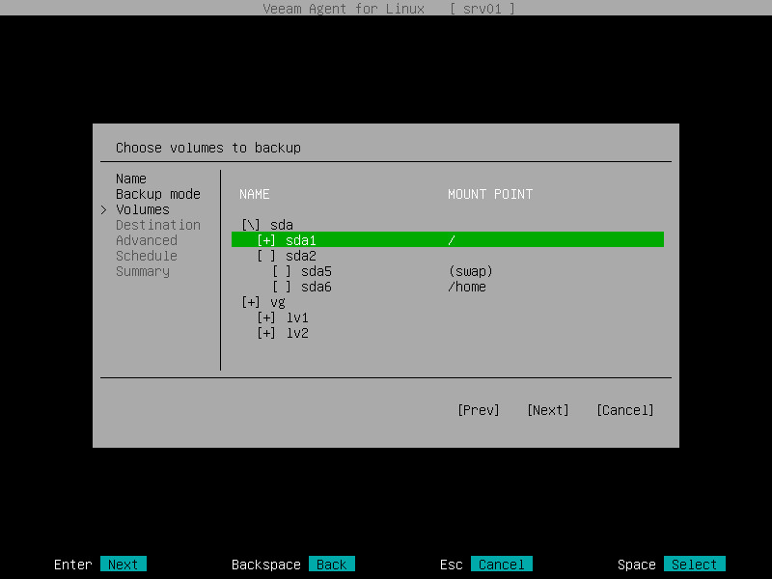
Task: Click the [Cancel] button in the dialog
Action: click(x=624, y=410)
